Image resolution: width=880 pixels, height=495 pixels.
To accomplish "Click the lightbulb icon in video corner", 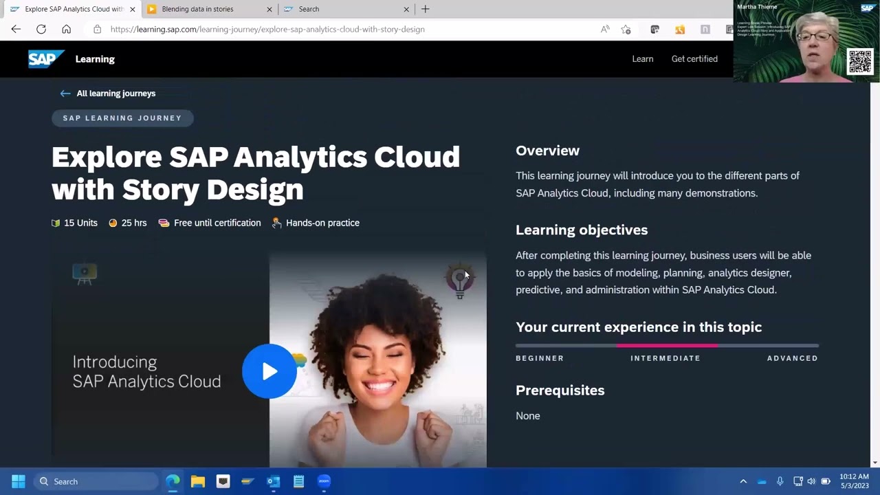I will click(459, 280).
